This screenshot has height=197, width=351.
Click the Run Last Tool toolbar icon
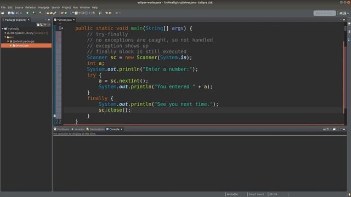40,13
